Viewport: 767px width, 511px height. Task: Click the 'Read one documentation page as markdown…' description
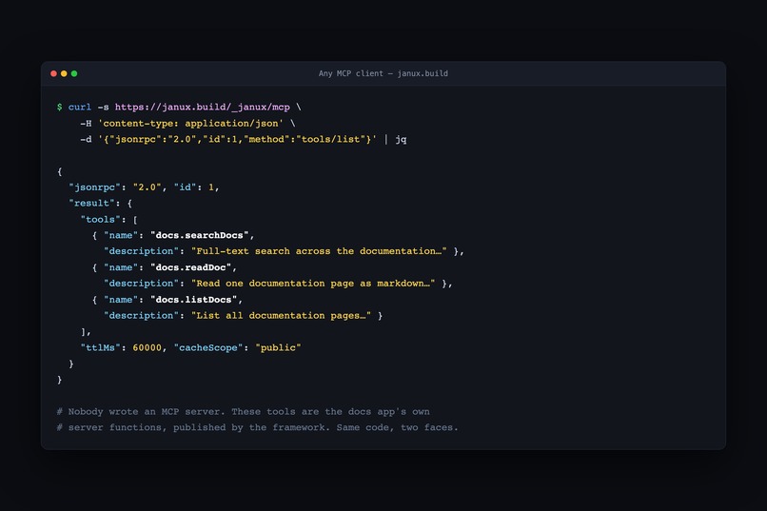pos(313,284)
